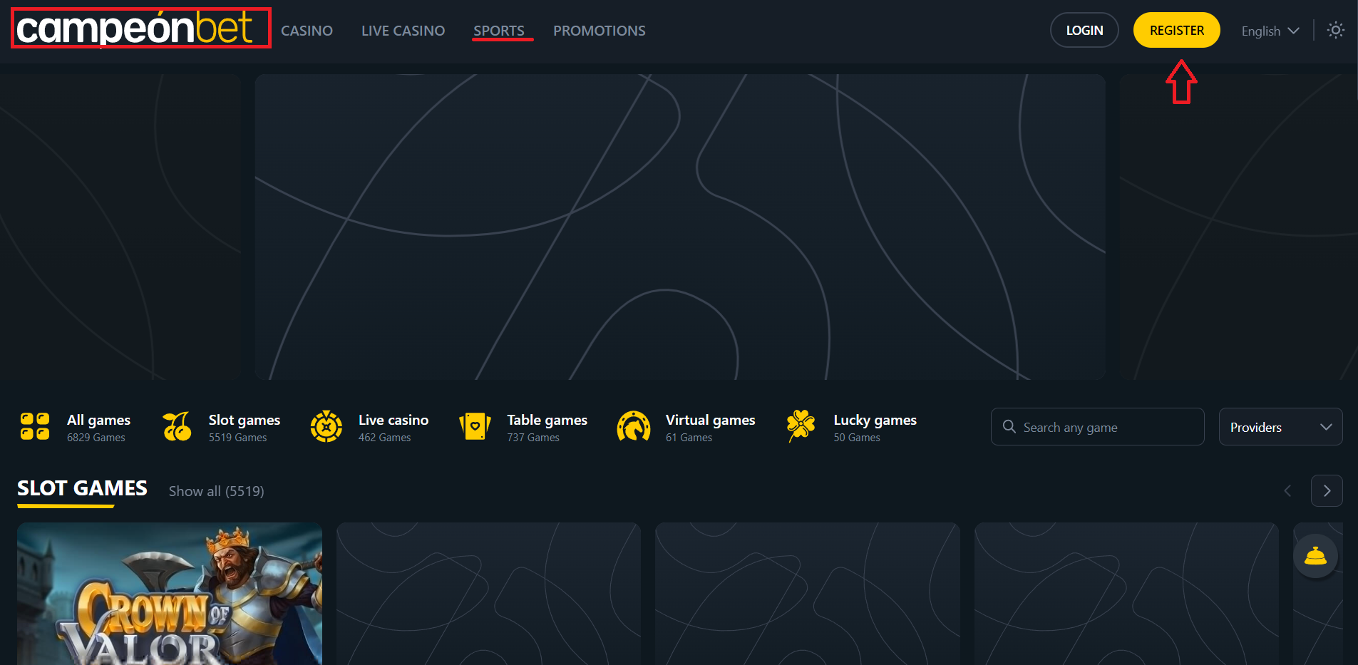Expand the Providers dropdown
Image resolution: width=1358 pixels, height=665 pixels.
click(x=1281, y=426)
